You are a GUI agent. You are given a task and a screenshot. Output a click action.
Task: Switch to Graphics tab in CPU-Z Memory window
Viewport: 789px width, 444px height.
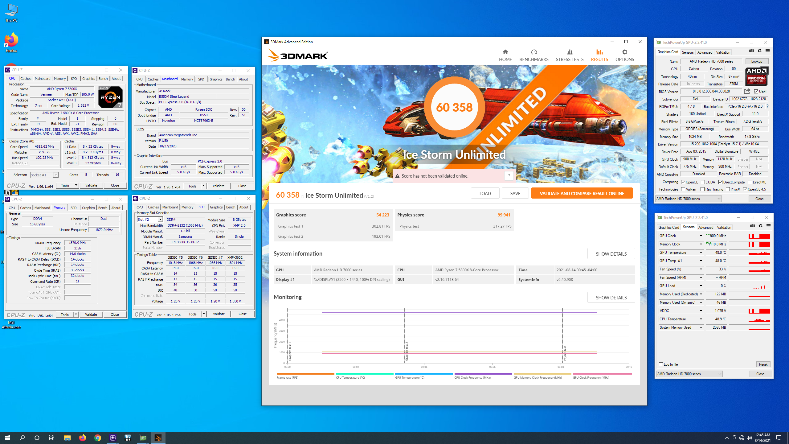[88, 208]
